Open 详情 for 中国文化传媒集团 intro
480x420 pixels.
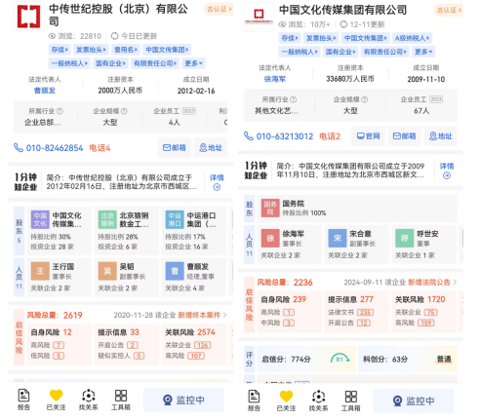pyautogui.click(x=447, y=171)
